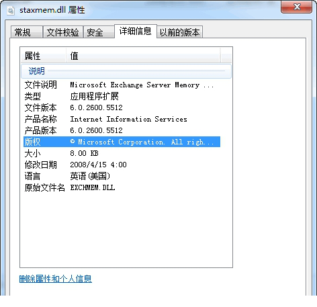Select the 大小 8.00 KB row

122,153
